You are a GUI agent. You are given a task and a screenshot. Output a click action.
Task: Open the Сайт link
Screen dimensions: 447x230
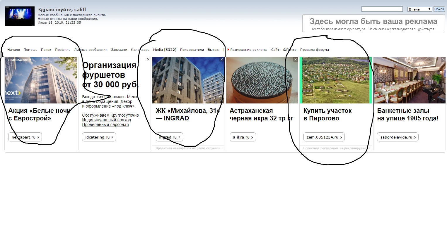pyautogui.click(x=275, y=50)
